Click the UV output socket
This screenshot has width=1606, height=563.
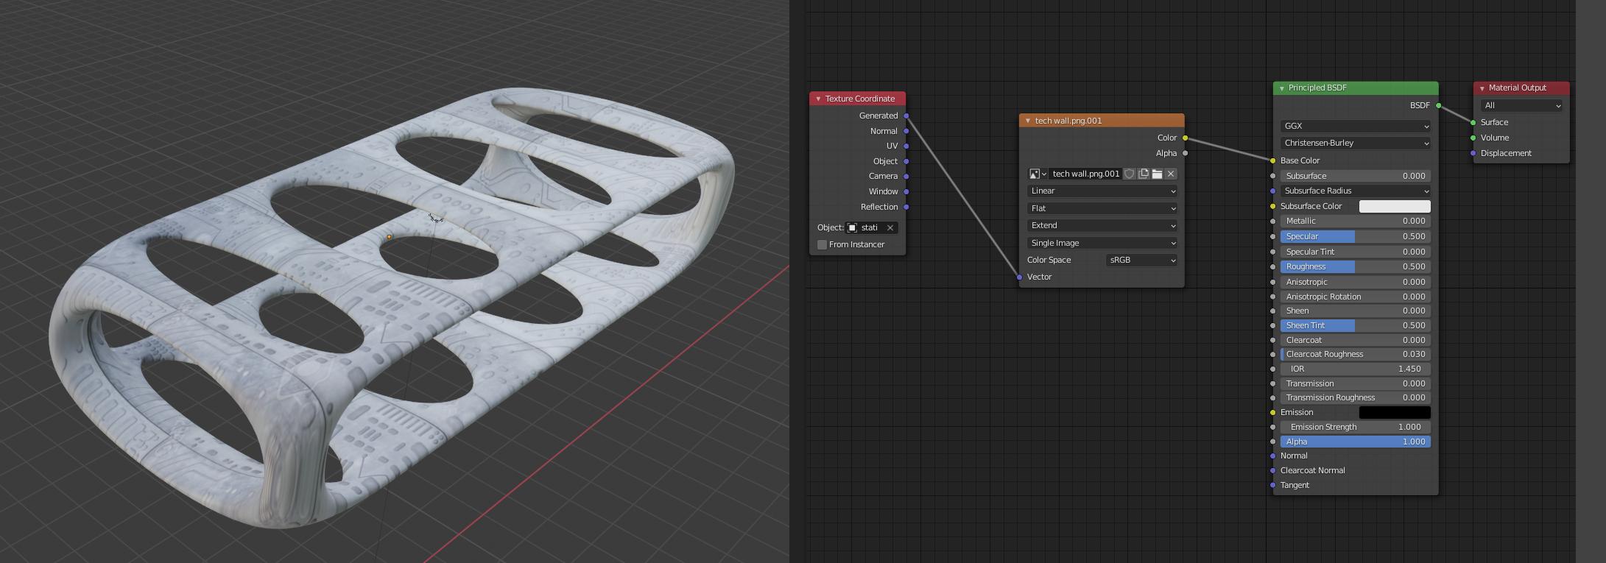906,146
